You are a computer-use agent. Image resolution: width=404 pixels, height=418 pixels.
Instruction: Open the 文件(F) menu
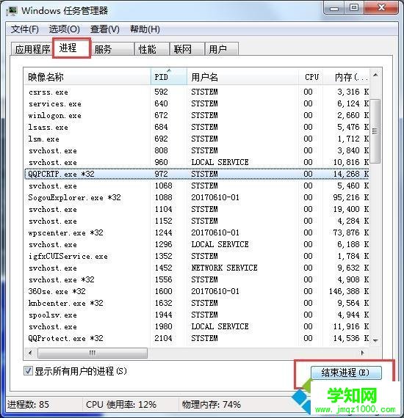[24, 29]
